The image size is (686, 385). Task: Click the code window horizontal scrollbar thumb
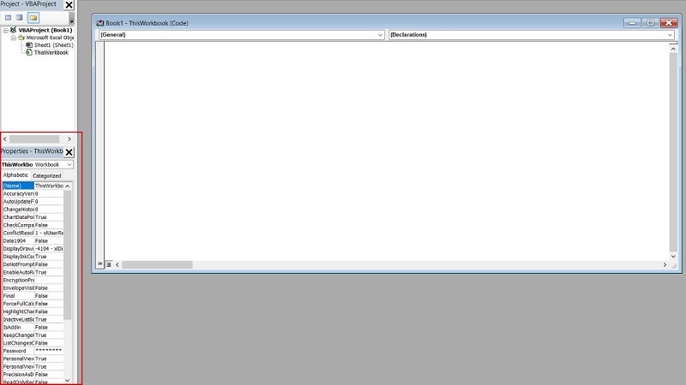(157, 264)
